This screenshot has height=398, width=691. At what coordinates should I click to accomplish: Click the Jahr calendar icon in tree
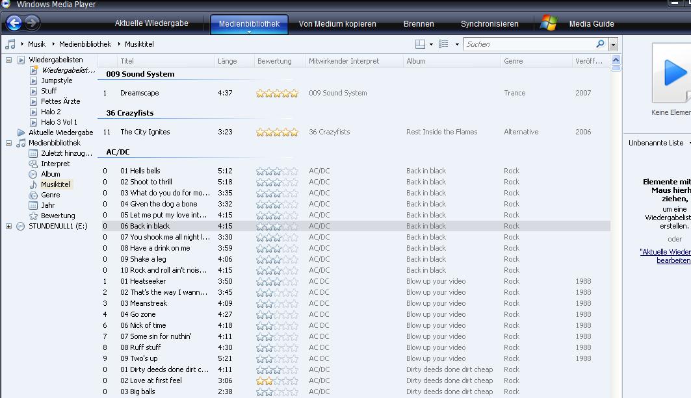coord(33,205)
